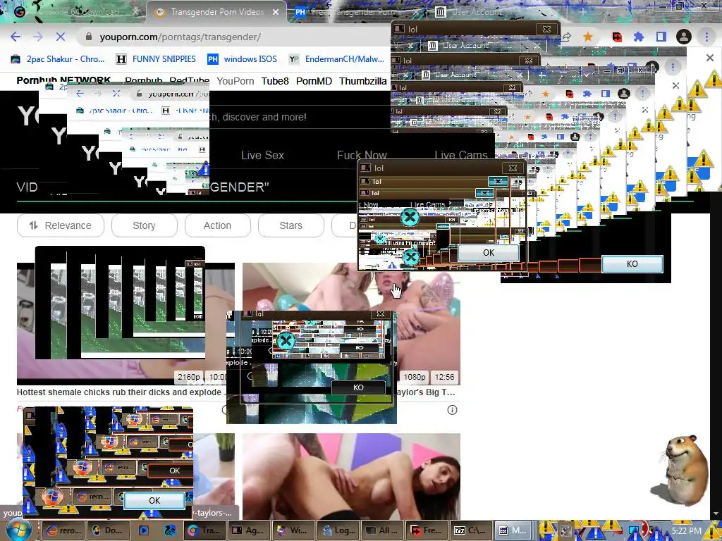Open the Fuck Now navigation tab

pyautogui.click(x=362, y=155)
